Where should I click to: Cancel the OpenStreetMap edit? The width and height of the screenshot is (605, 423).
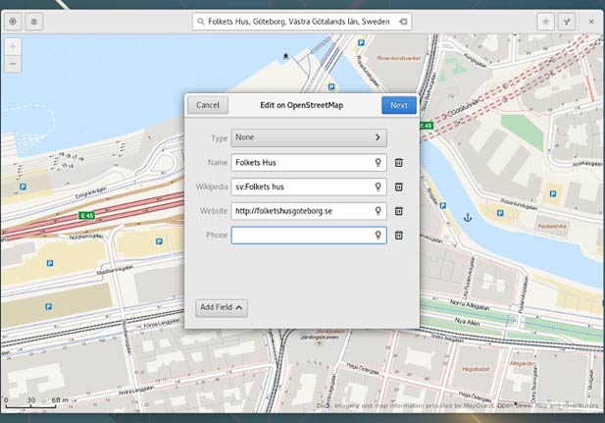coord(208,105)
